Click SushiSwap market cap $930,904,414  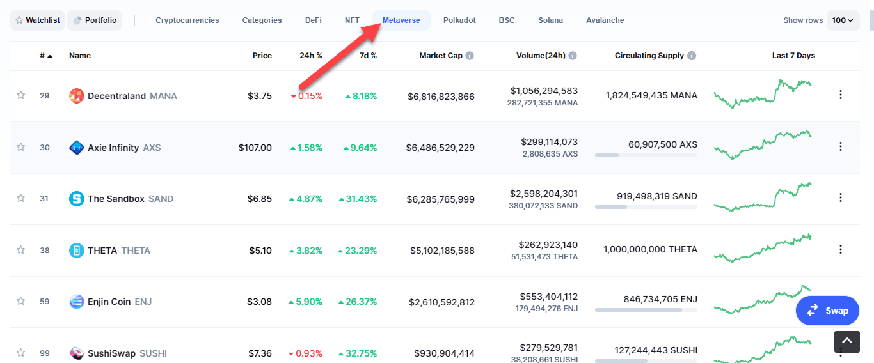(444, 353)
